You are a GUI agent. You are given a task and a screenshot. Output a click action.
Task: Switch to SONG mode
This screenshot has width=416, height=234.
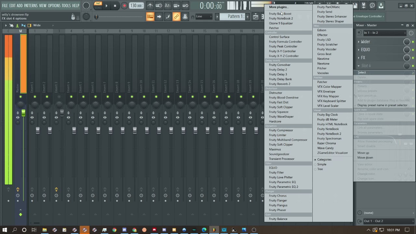point(98,7)
